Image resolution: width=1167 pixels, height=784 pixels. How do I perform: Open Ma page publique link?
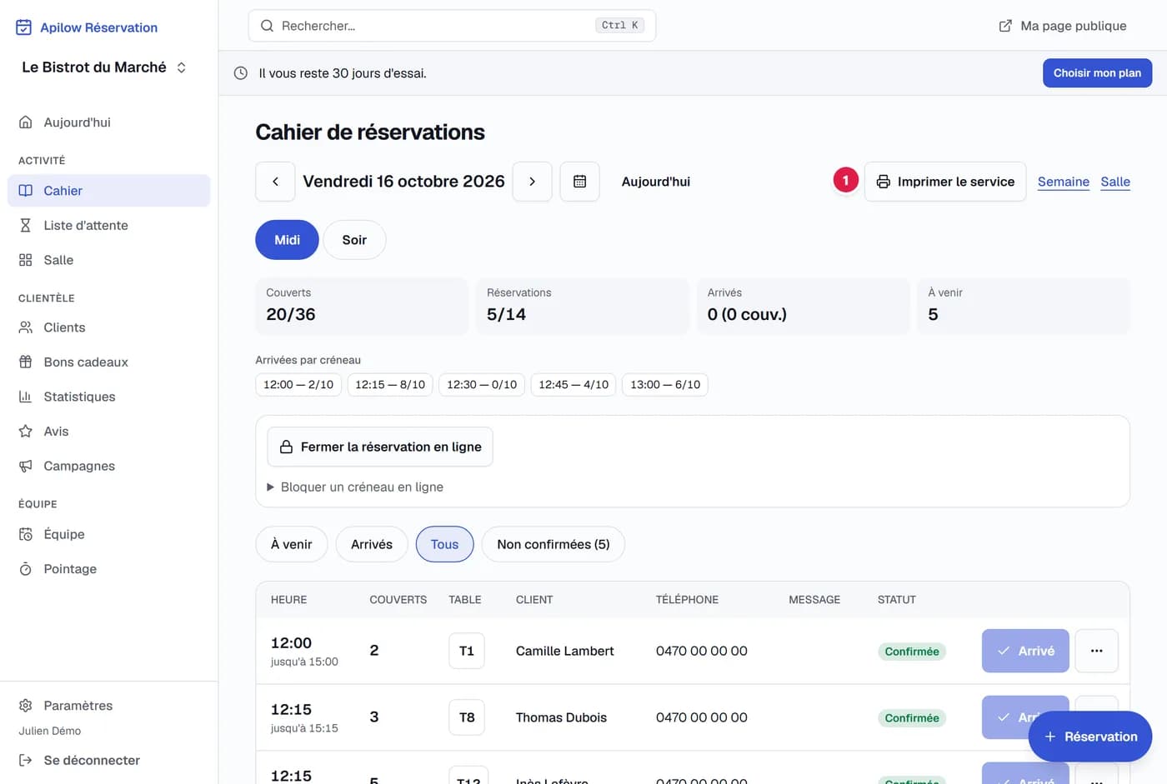(1063, 26)
